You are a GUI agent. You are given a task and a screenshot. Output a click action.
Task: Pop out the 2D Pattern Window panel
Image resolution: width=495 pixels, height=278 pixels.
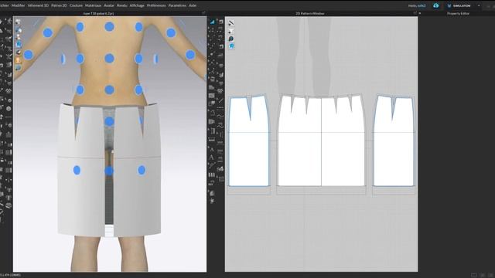[415, 13]
